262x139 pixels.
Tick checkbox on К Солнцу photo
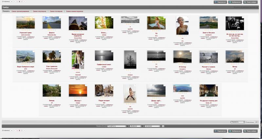191,51
